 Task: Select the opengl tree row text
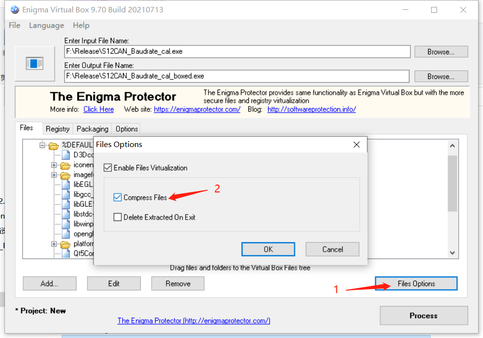pos(83,234)
